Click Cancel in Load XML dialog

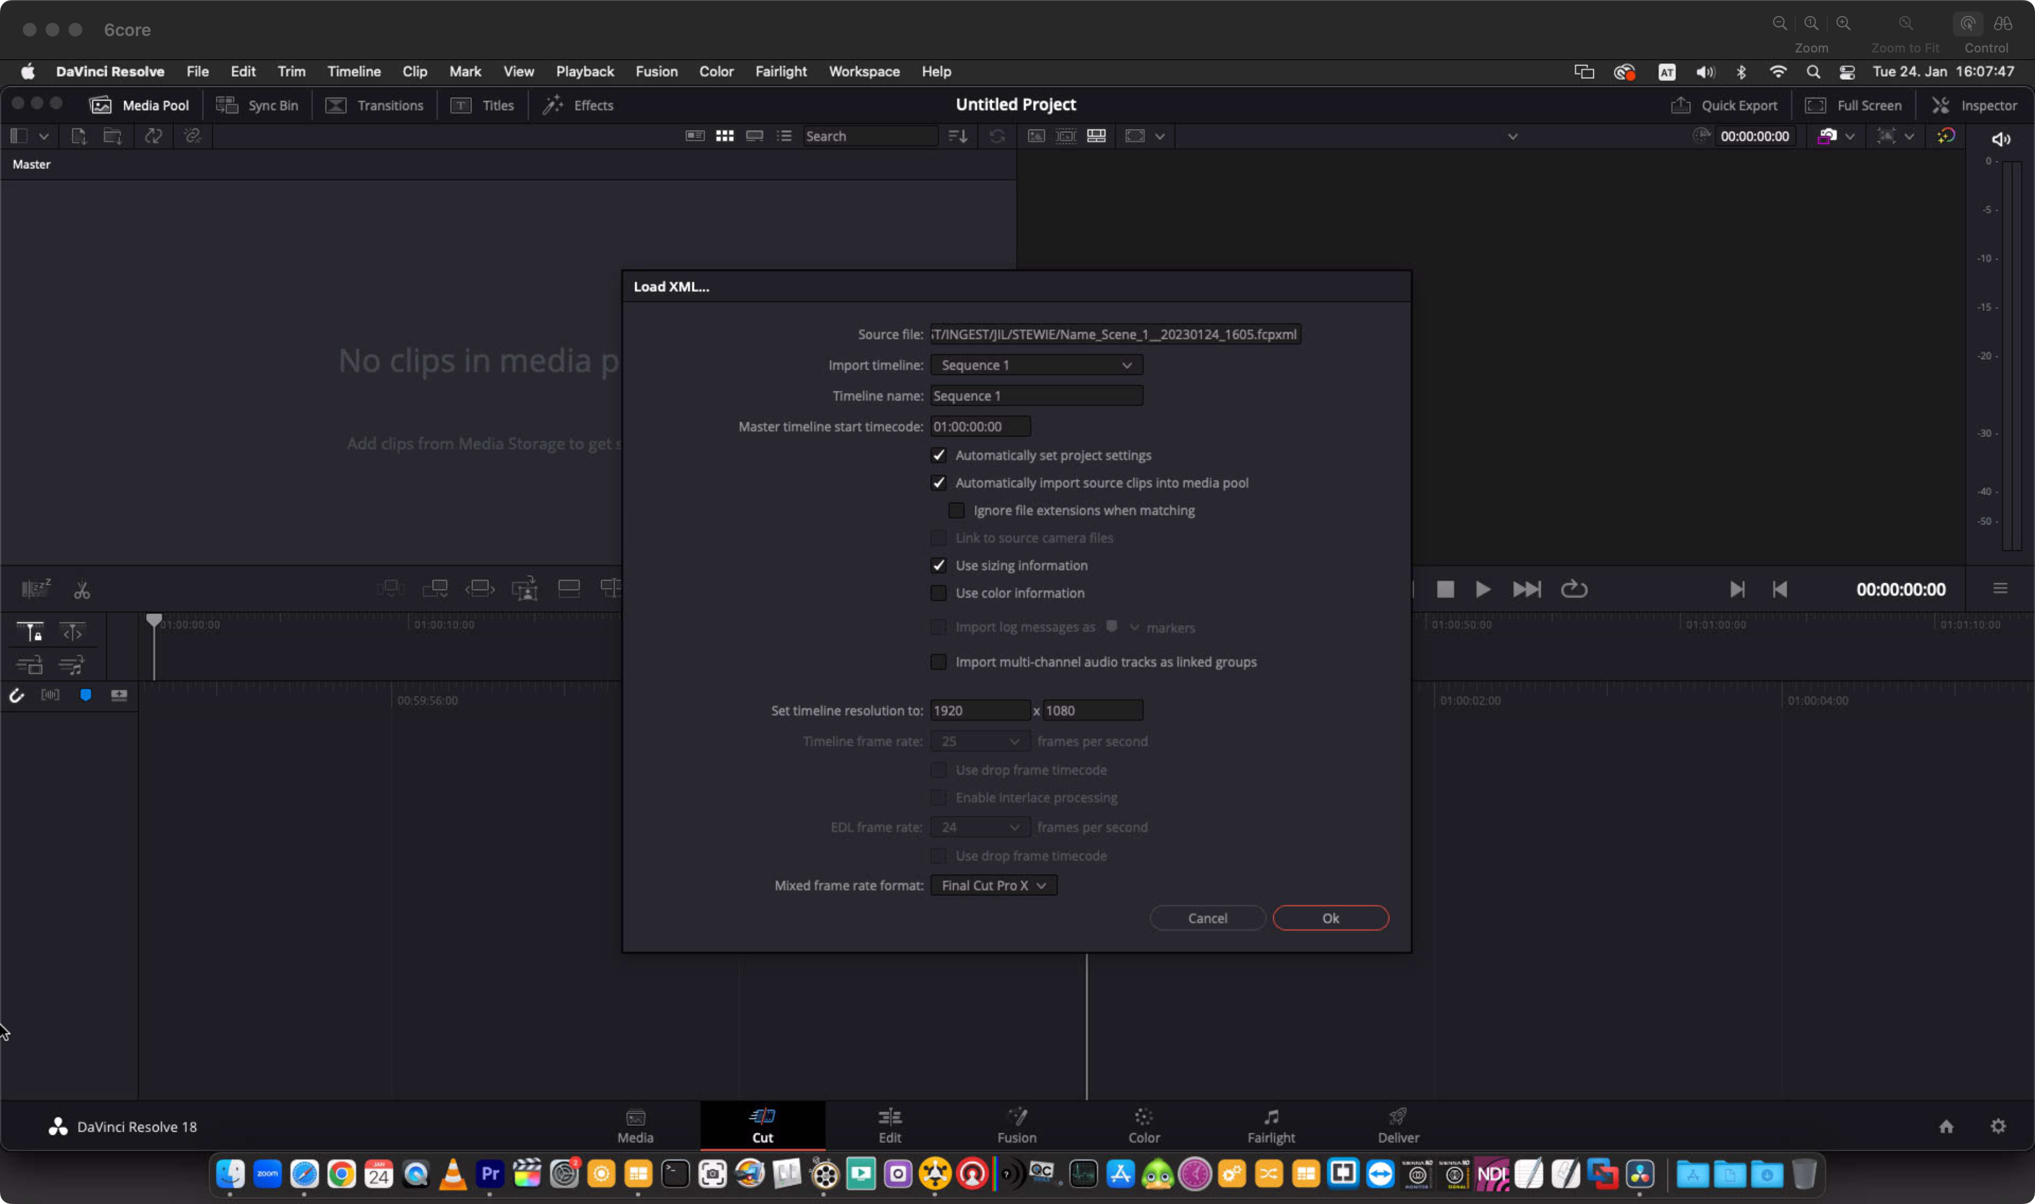(1208, 918)
